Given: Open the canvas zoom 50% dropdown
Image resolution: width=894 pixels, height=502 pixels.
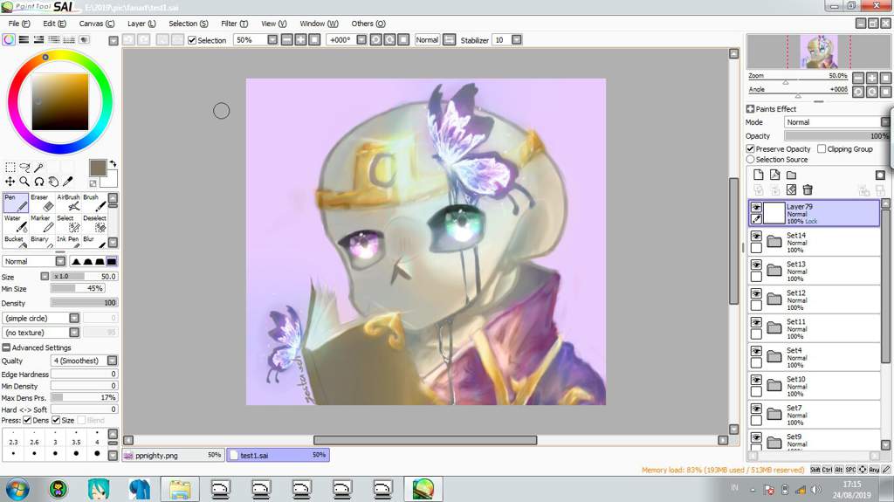Looking at the screenshot, I should [x=272, y=40].
